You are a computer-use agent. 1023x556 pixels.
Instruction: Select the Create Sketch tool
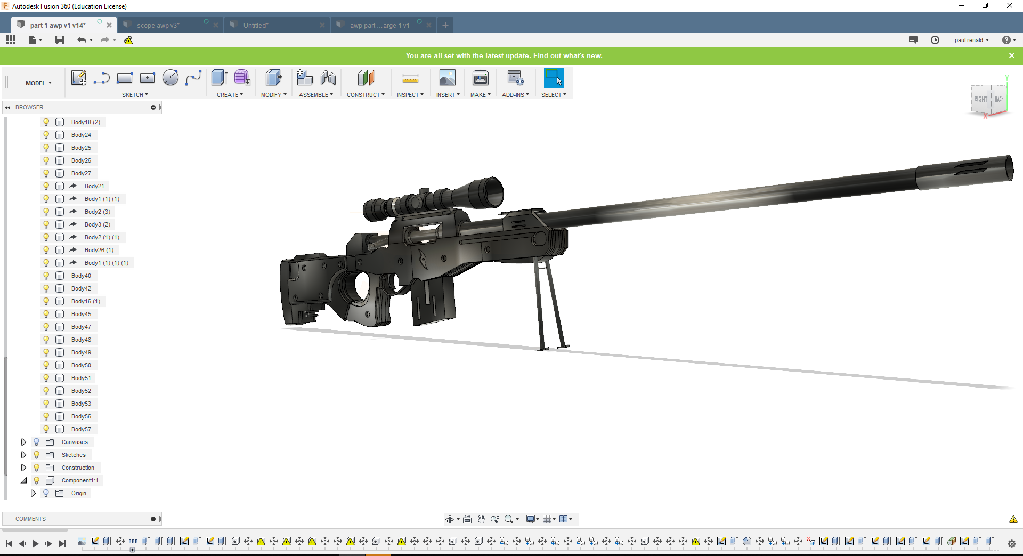pyautogui.click(x=79, y=78)
